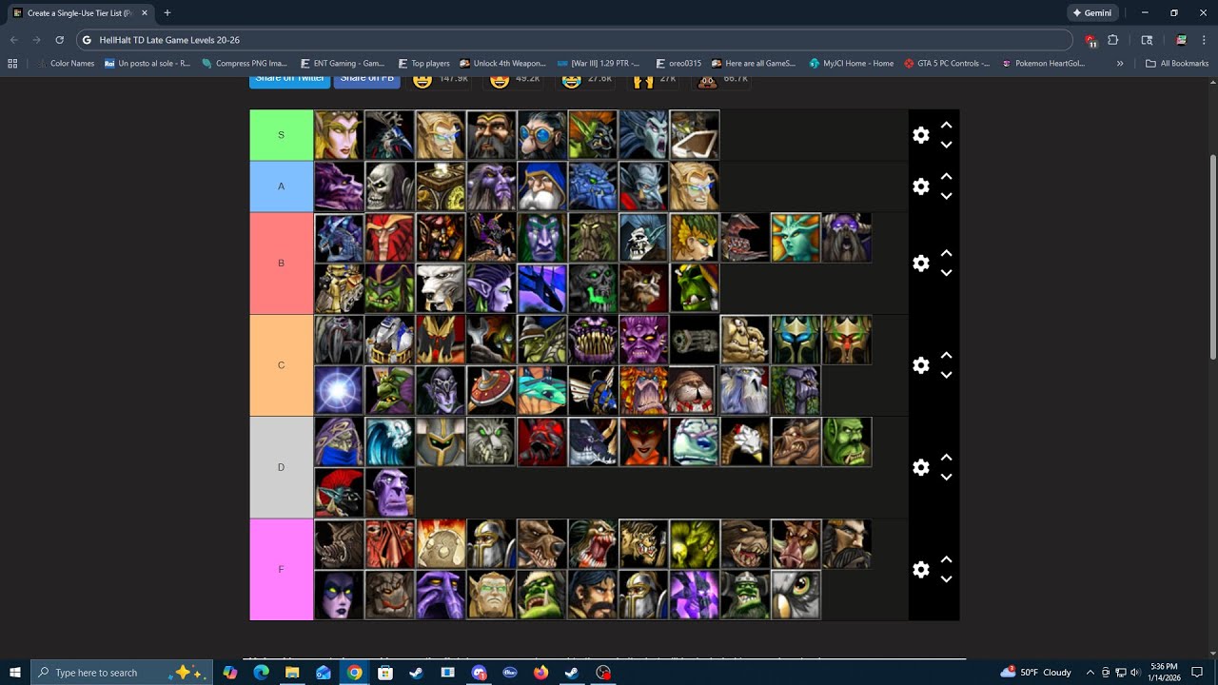
Task: Open Microsoft Store from the taskbar
Action: point(385,672)
